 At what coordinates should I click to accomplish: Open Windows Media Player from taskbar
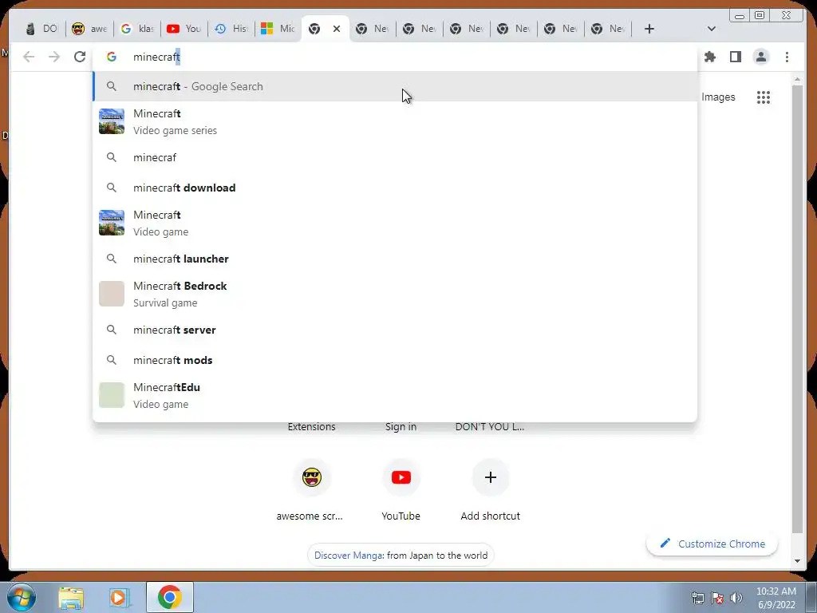[118, 597]
